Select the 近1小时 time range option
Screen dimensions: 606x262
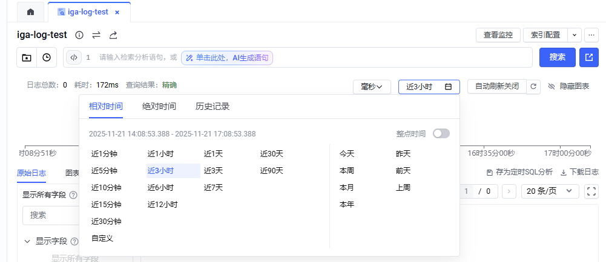(x=160, y=154)
